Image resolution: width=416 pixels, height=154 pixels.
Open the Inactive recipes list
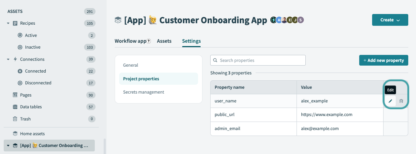32,47
